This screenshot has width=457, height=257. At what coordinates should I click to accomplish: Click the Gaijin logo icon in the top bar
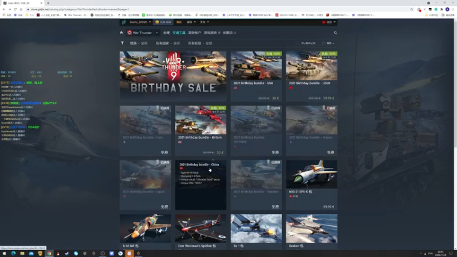point(123,22)
